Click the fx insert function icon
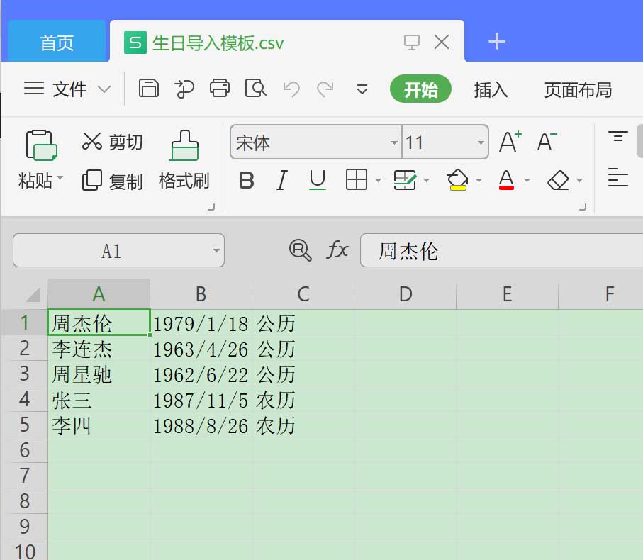 [x=337, y=250]
